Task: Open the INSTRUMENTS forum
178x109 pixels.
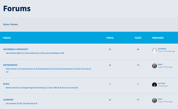Action: (10, 65)
